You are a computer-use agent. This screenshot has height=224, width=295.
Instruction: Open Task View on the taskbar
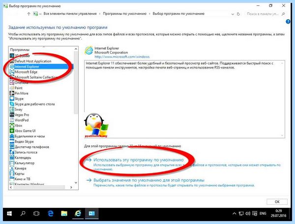click(36, 214)
